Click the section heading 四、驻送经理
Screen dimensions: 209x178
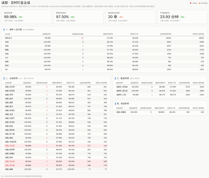pos(122,103)
